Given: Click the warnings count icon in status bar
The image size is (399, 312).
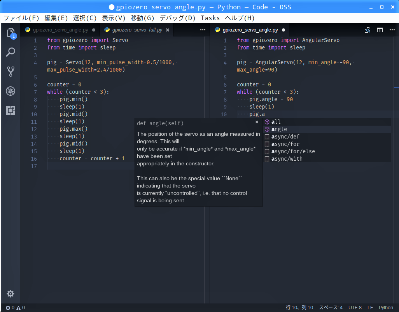Looking at the screenshot, I should 19,308.
